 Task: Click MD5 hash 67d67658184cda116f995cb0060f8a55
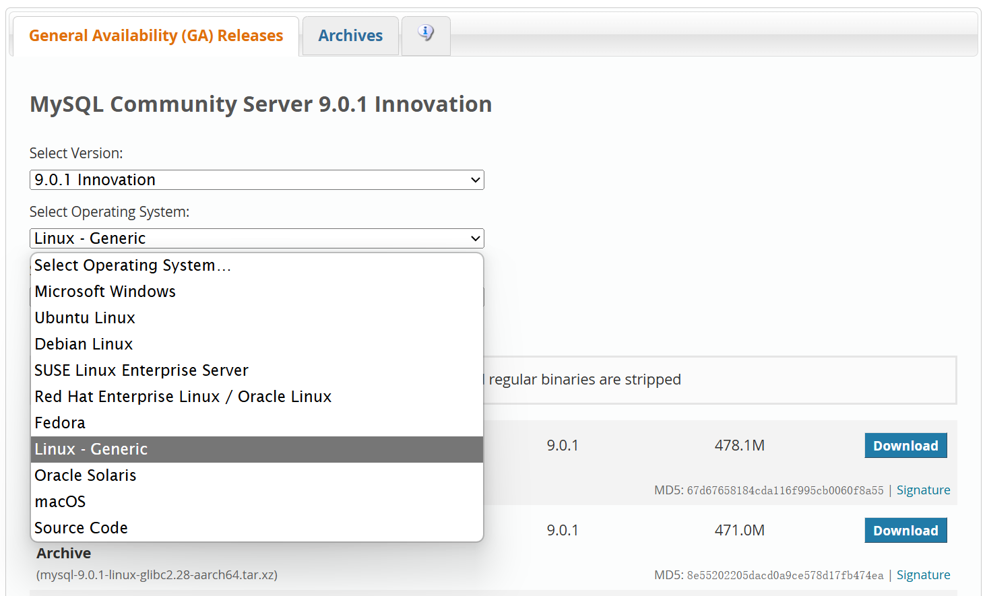(x=785, y=491)
